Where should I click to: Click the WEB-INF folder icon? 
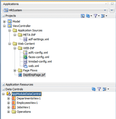tap(20, 48)
